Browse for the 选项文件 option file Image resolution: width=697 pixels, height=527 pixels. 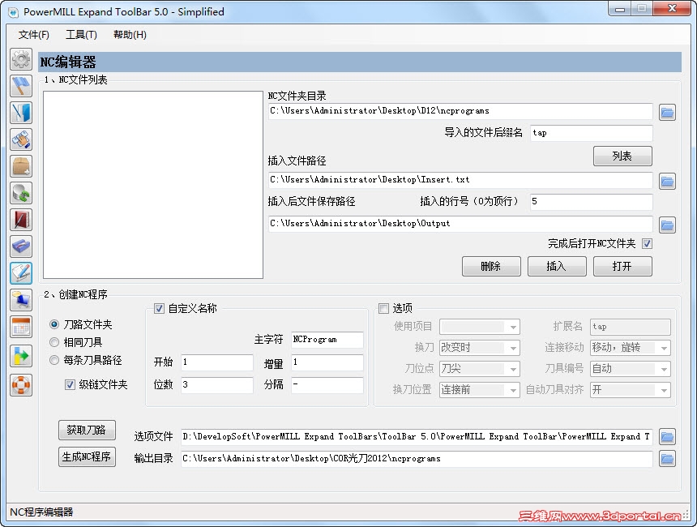pos(667,437)
